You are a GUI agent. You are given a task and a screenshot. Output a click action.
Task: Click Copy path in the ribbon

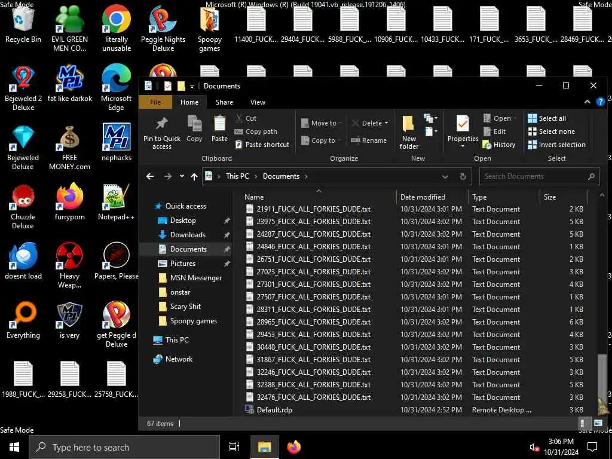tap(256, 131)
